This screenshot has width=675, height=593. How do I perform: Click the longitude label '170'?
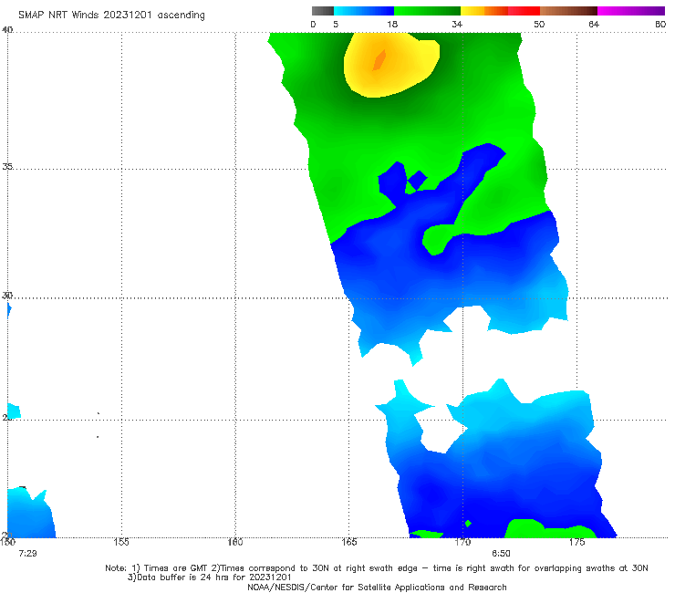[x=463, y=542]
